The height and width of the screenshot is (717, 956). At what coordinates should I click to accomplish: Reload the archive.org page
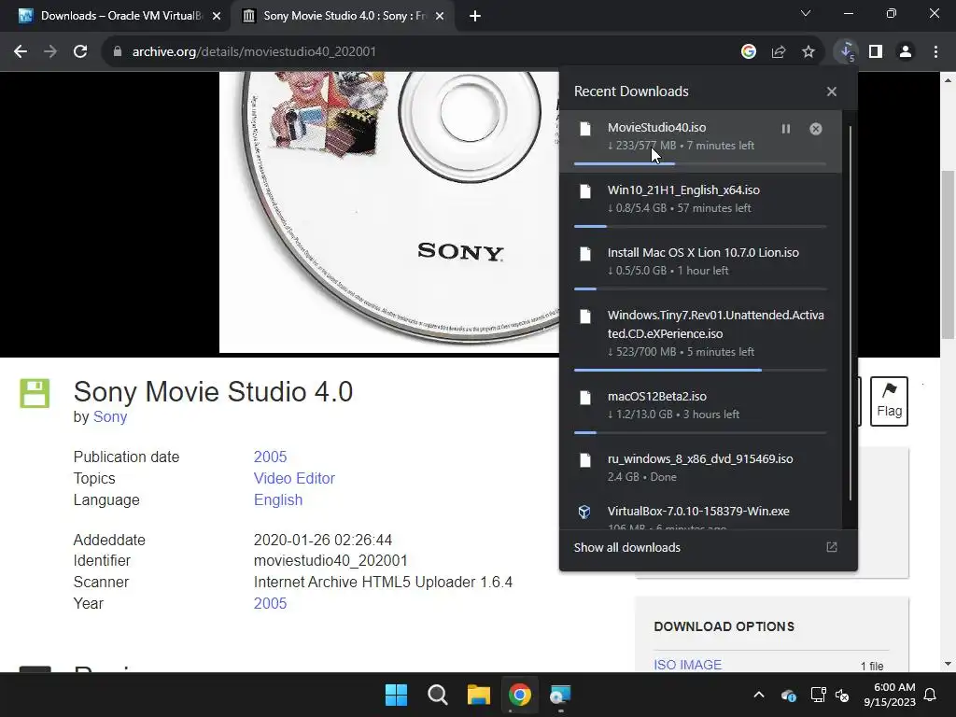tap(80, 52)
